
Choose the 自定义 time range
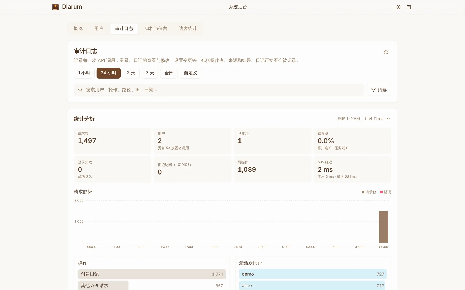(x=190, y=73)
